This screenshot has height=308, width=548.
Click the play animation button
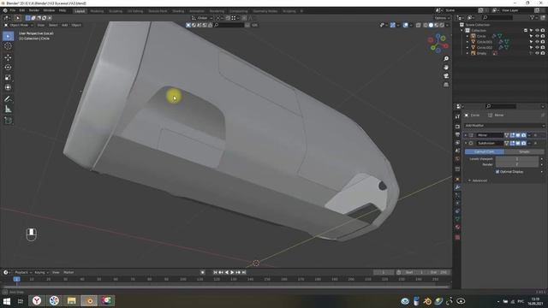[x=232, y=272]
